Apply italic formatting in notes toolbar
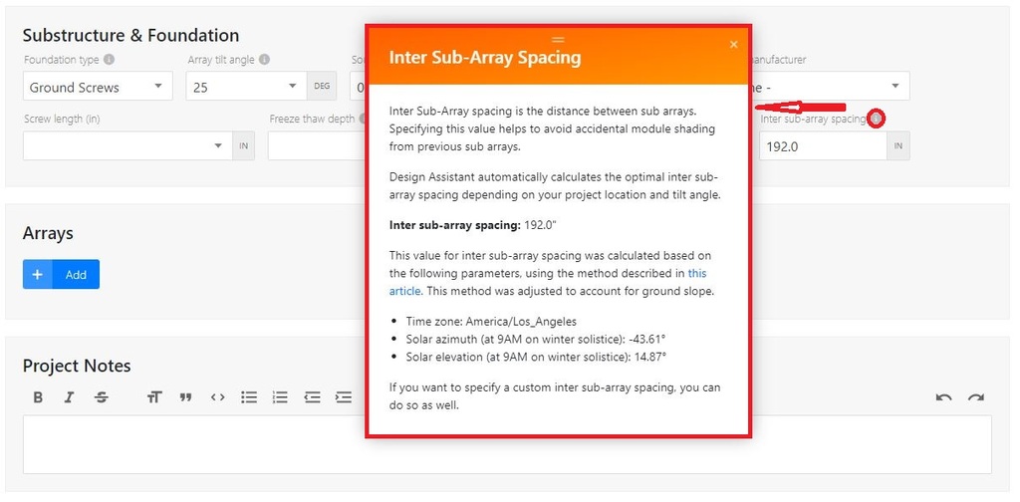This screenshot has width=1020, height=502. click(x=69, y=397)
